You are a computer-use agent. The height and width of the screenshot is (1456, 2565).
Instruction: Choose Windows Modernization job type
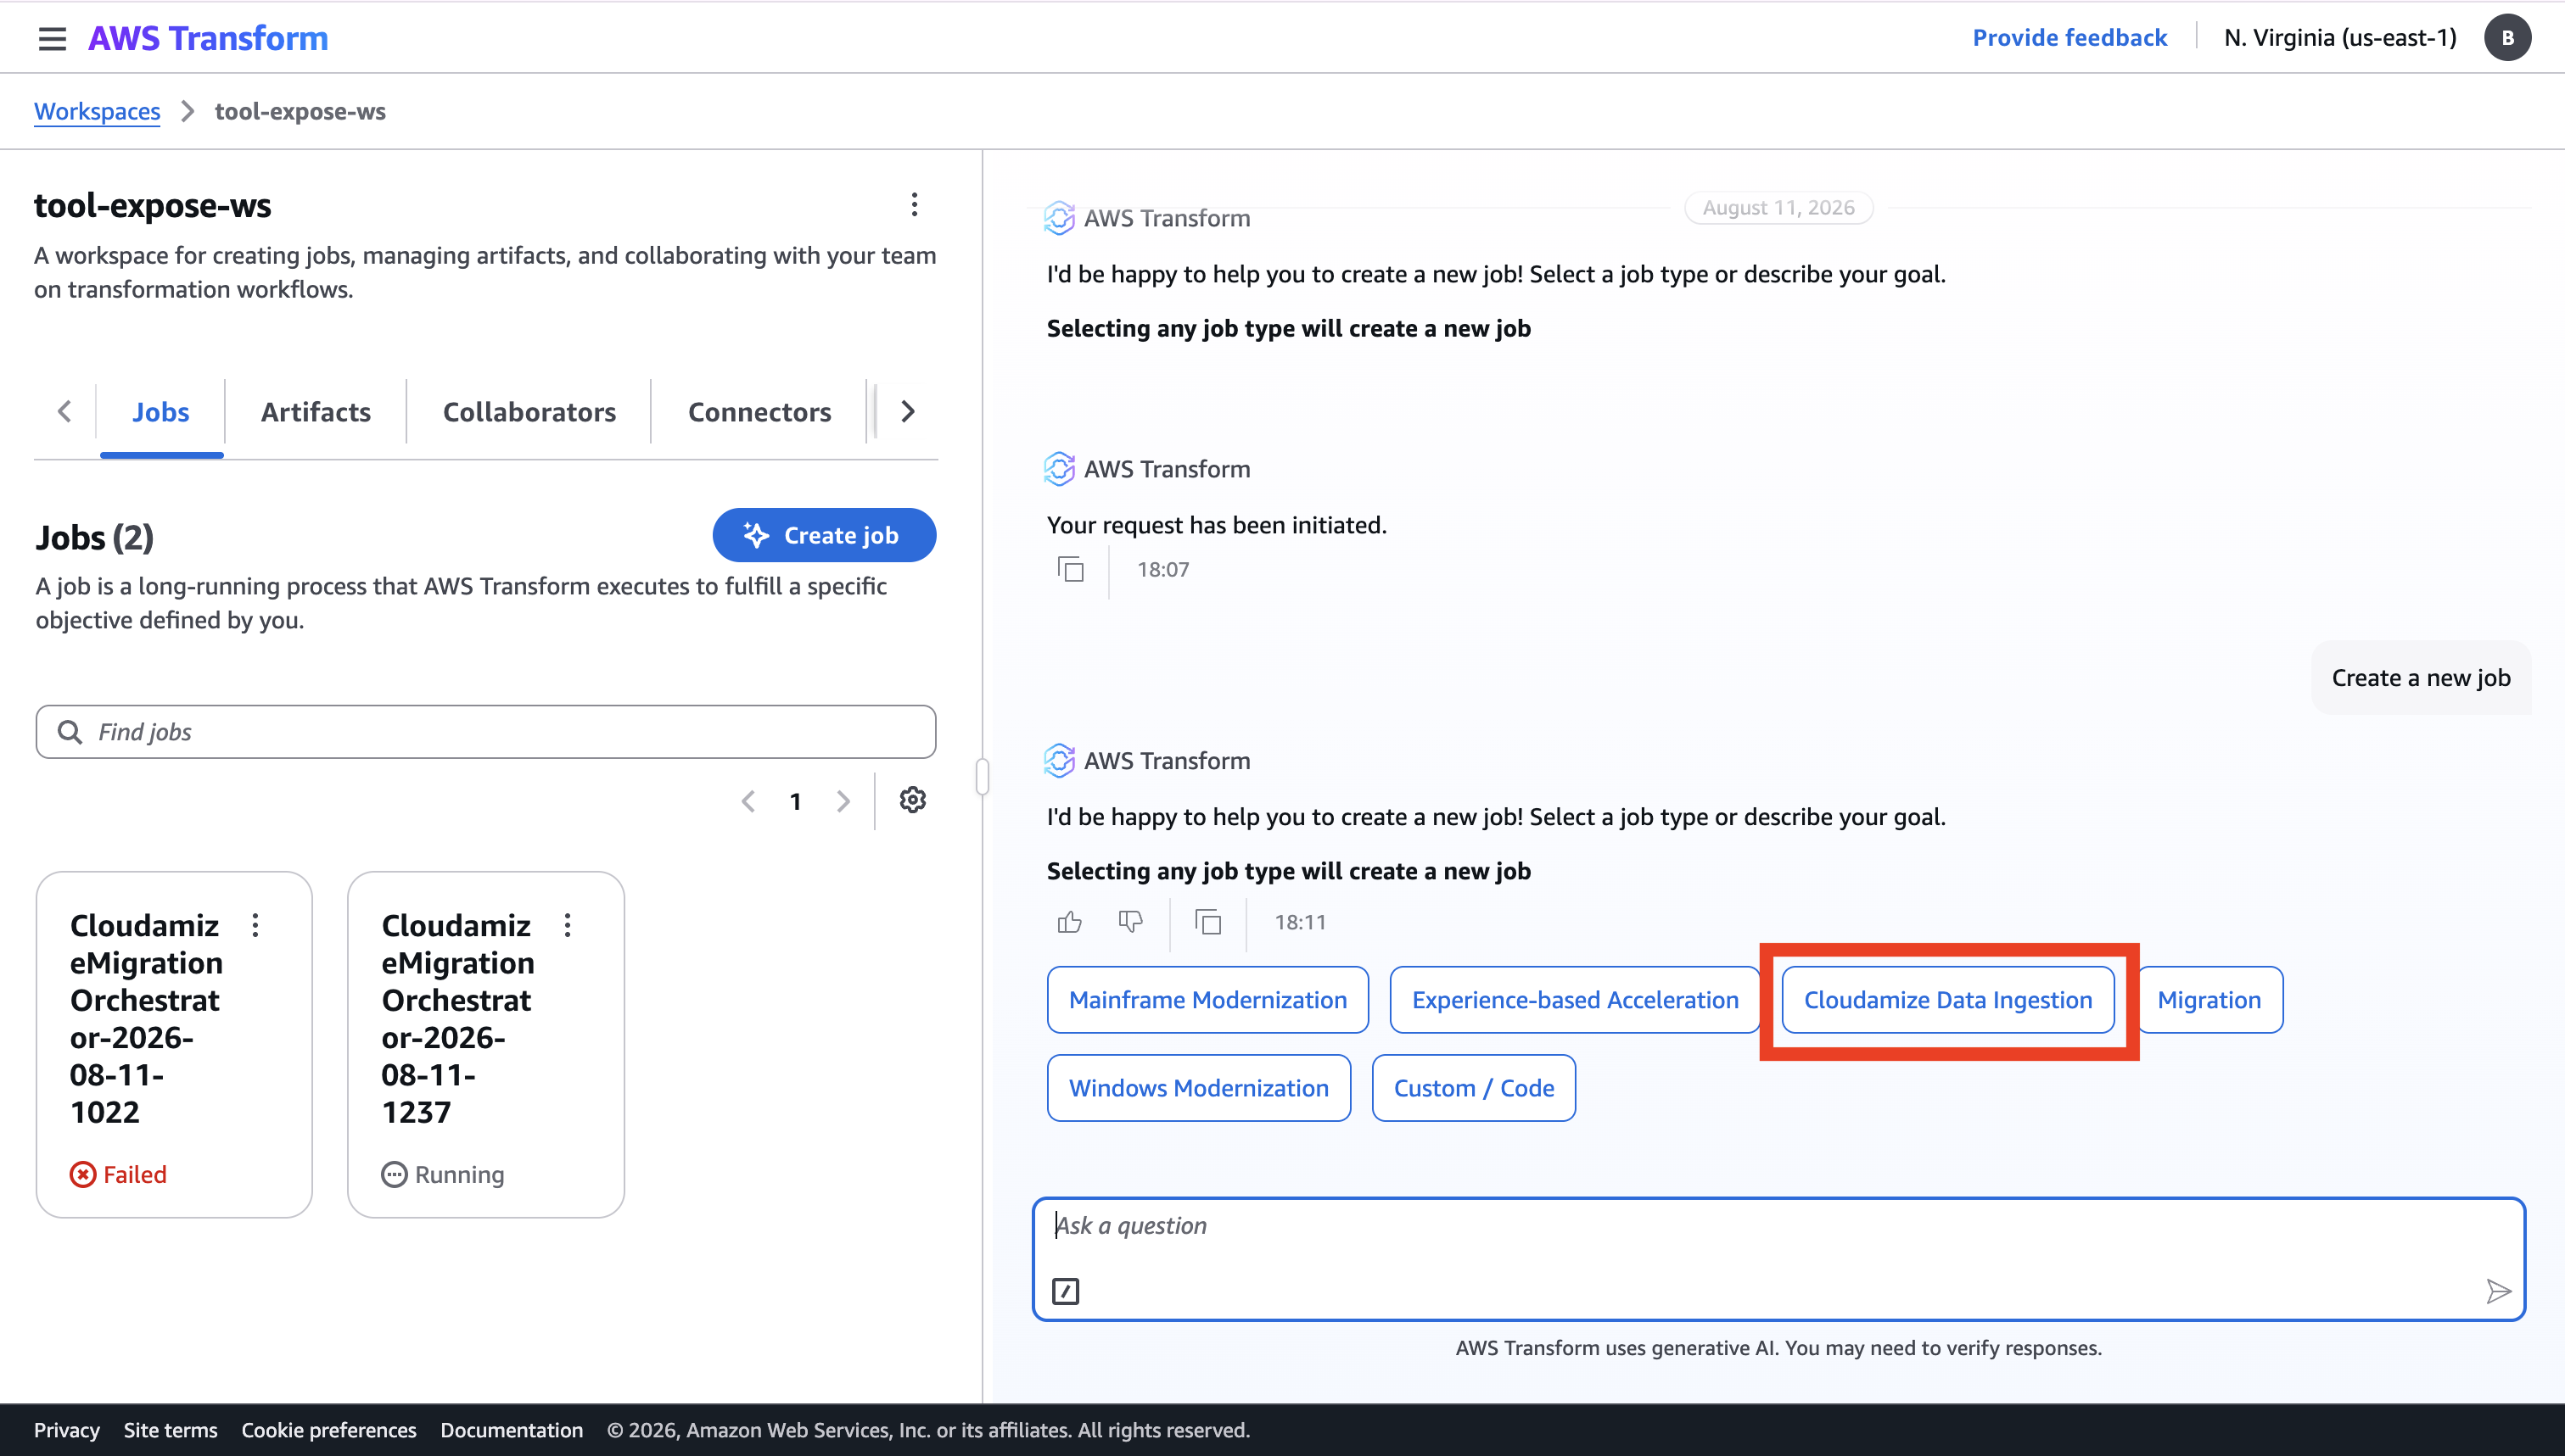pyautogui.click(x=1198, y=1087)
